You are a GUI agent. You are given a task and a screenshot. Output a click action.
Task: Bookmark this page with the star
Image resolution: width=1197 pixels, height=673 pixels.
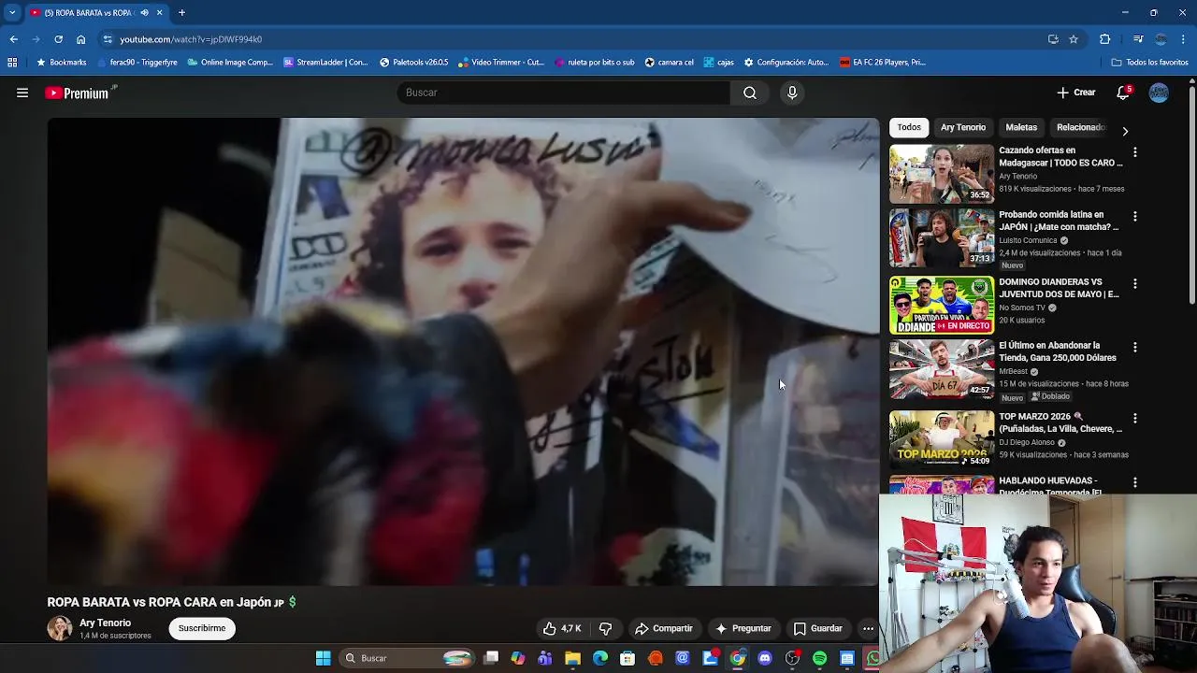(x=1074, y=39)
